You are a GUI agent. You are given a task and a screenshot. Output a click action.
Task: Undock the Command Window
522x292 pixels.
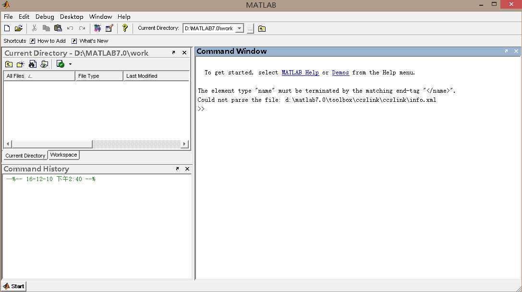(x=506, y=51)
